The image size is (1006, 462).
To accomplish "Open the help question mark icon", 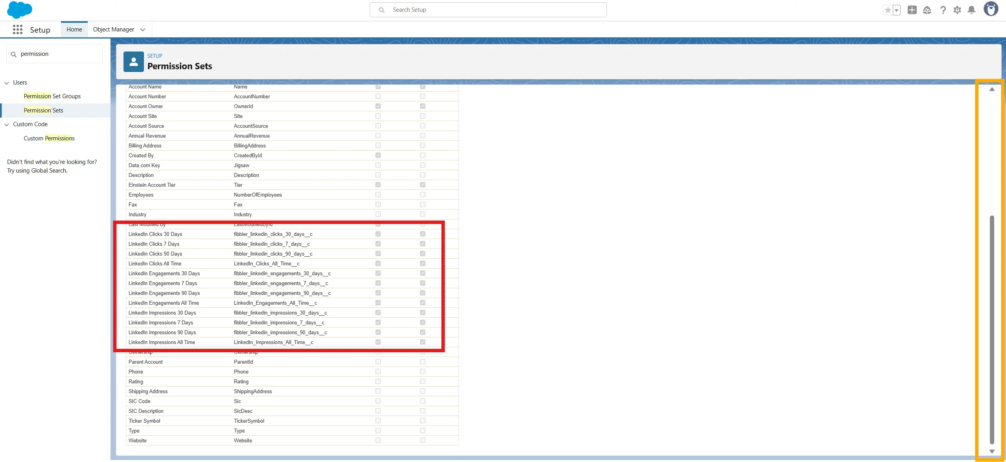I will pos(943,10).
